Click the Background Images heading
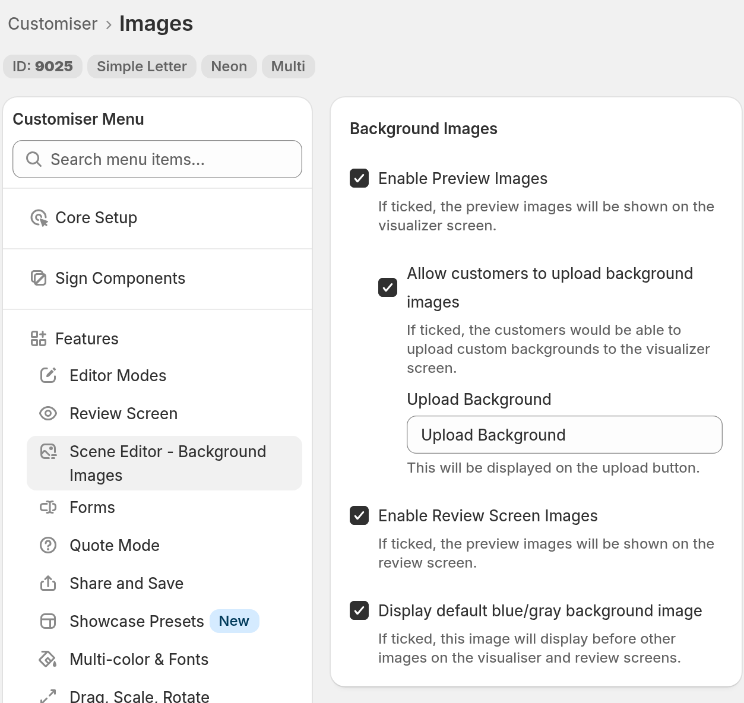 tap(423, 129)
